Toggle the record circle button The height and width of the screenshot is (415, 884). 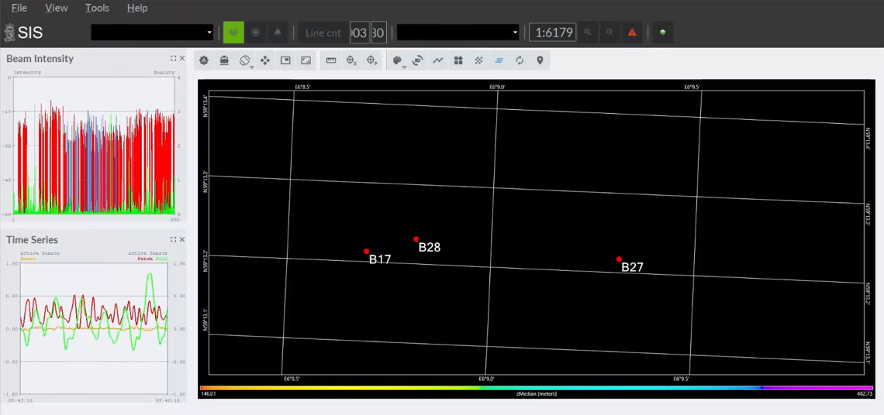coord(255,33)
